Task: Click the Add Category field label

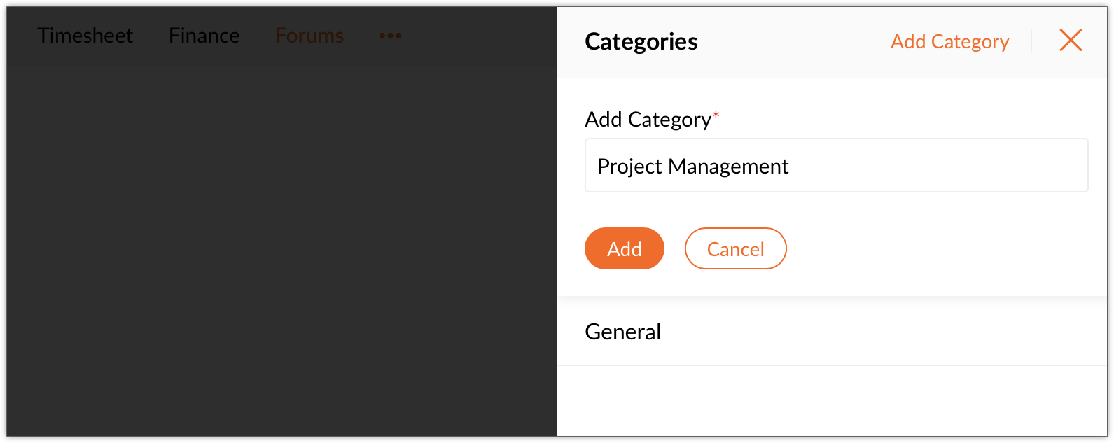Action: 648,120
